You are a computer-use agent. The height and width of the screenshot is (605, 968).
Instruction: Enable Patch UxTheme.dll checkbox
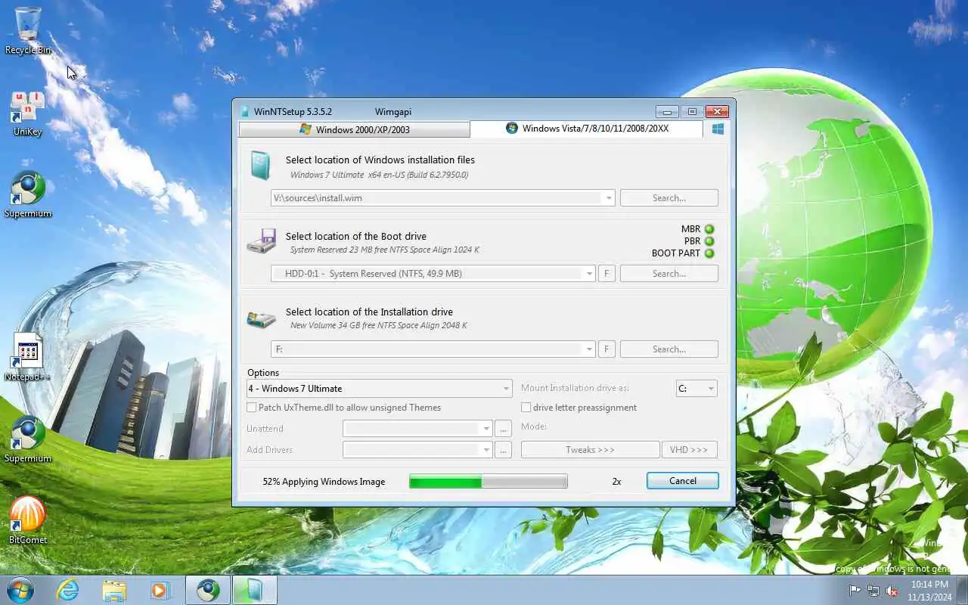pos(251,408)
